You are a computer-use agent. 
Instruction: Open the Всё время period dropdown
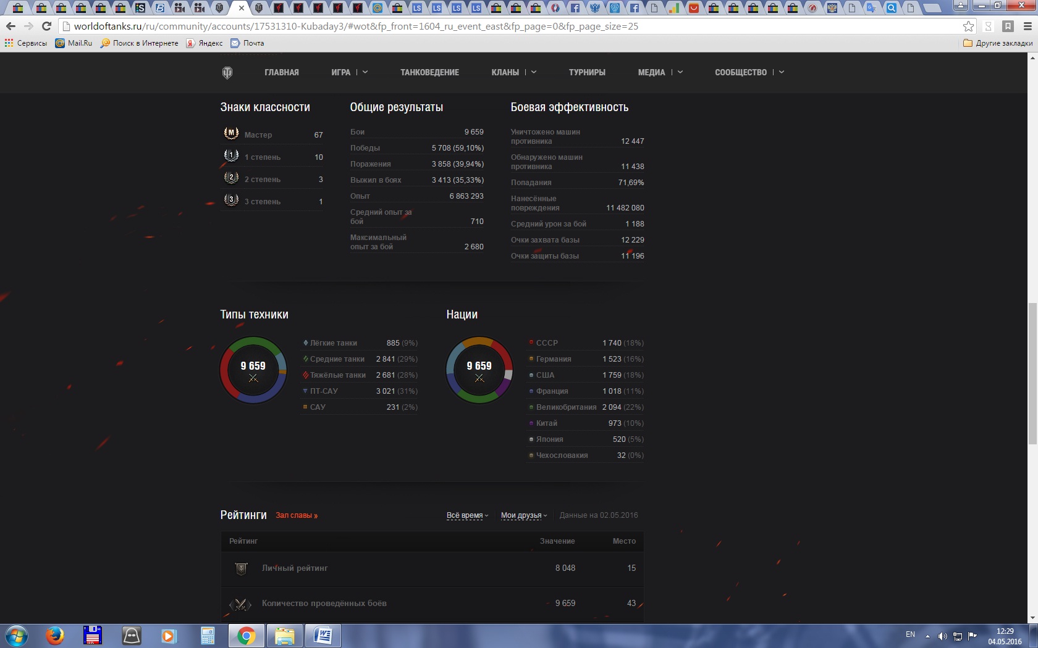(468, 515)
